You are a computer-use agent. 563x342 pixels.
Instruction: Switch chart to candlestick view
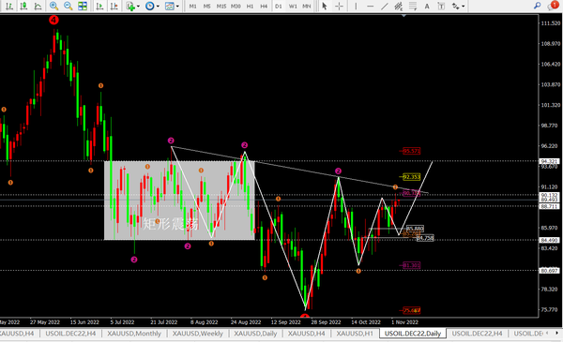click(23, 6)
